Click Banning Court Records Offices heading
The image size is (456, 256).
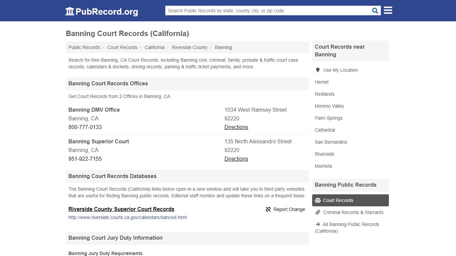coord(108,83)
